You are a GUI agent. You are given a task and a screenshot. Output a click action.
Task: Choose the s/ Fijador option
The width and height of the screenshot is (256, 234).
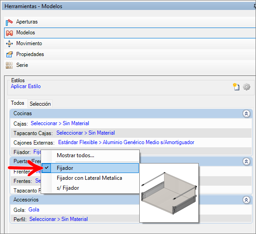coord(68,188)
